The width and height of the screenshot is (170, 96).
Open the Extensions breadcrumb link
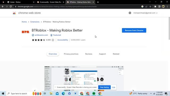click(x=35, y=22)
